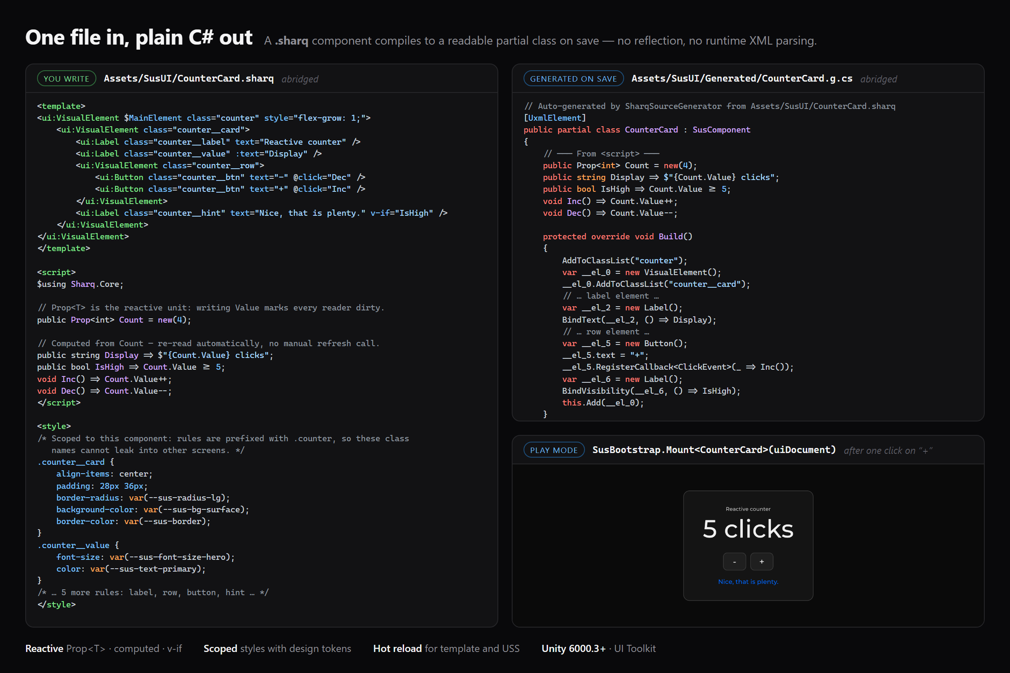Click the '__el_5.text = "+";' line
The image size is (1010, 673).
tap(606, 355)
